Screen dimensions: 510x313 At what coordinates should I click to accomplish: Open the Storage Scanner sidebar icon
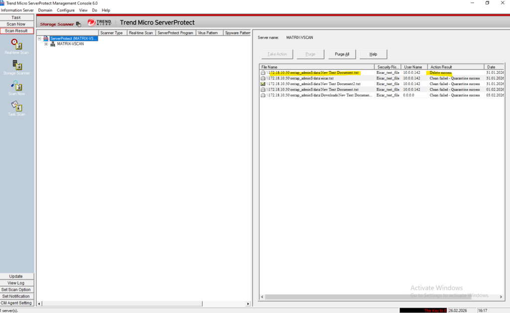tap(16, 65)
